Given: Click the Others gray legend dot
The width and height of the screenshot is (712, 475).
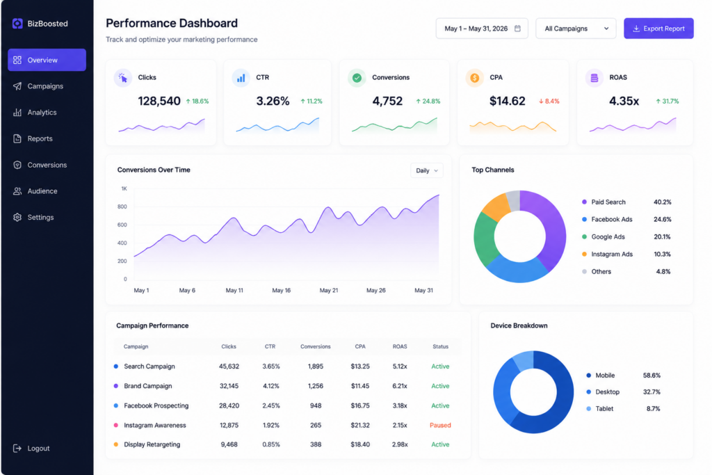Looking at the screenshot, I should click(x=584, y=271).
